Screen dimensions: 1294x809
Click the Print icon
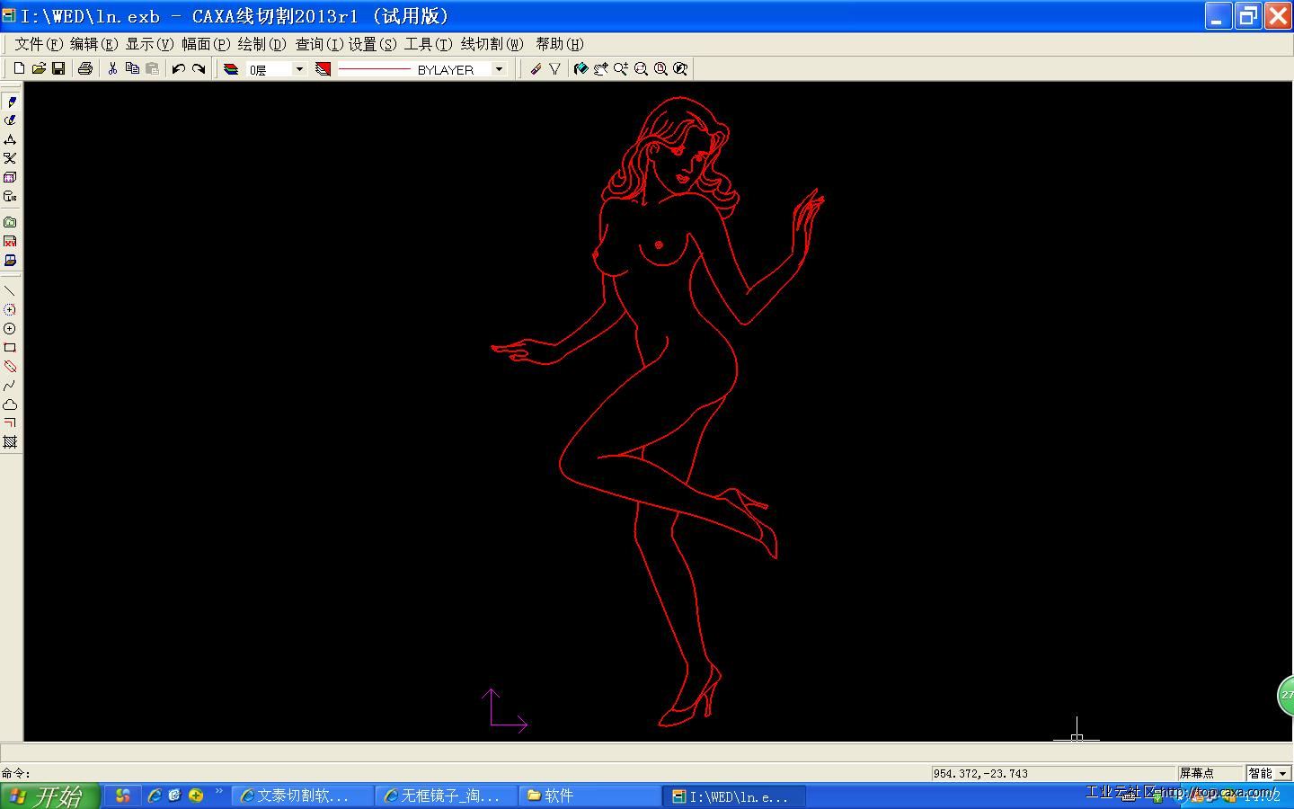(85, 69)
